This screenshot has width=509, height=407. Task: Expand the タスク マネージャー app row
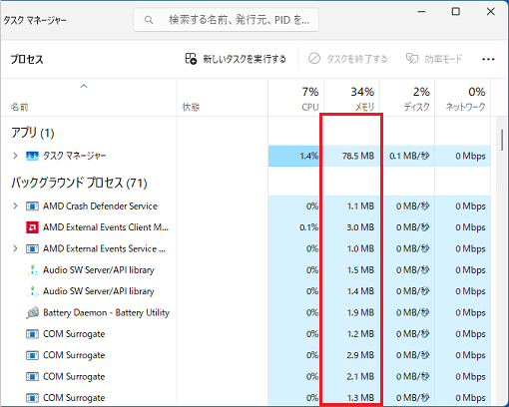pyautogui.click(x=15, y=156)
